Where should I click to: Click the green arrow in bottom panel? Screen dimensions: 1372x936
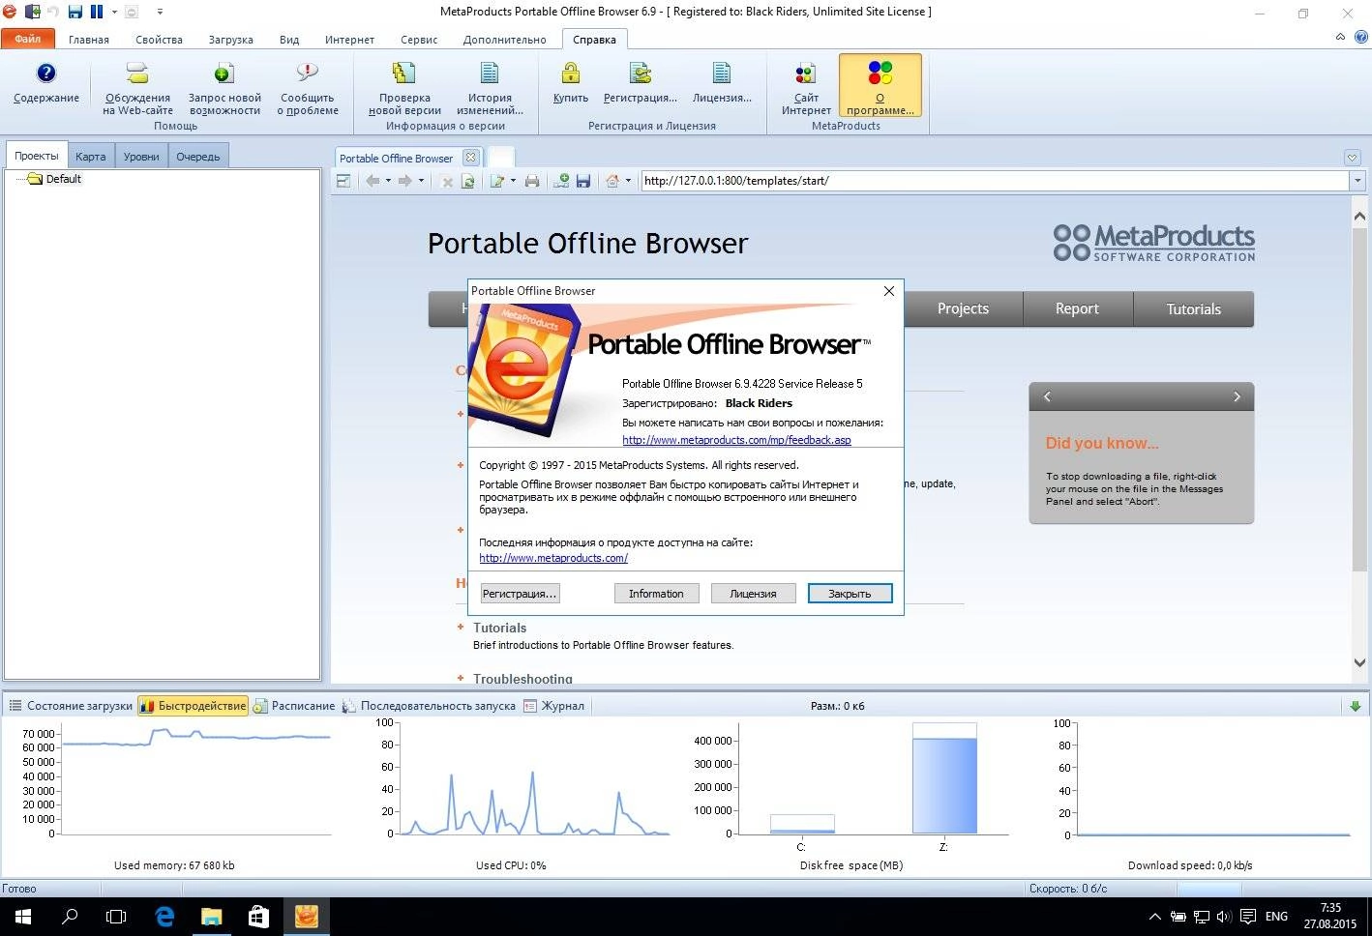[1356, 706]
